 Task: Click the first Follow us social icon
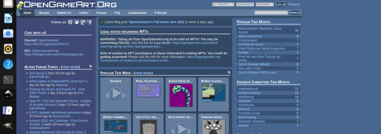(70, 22)
